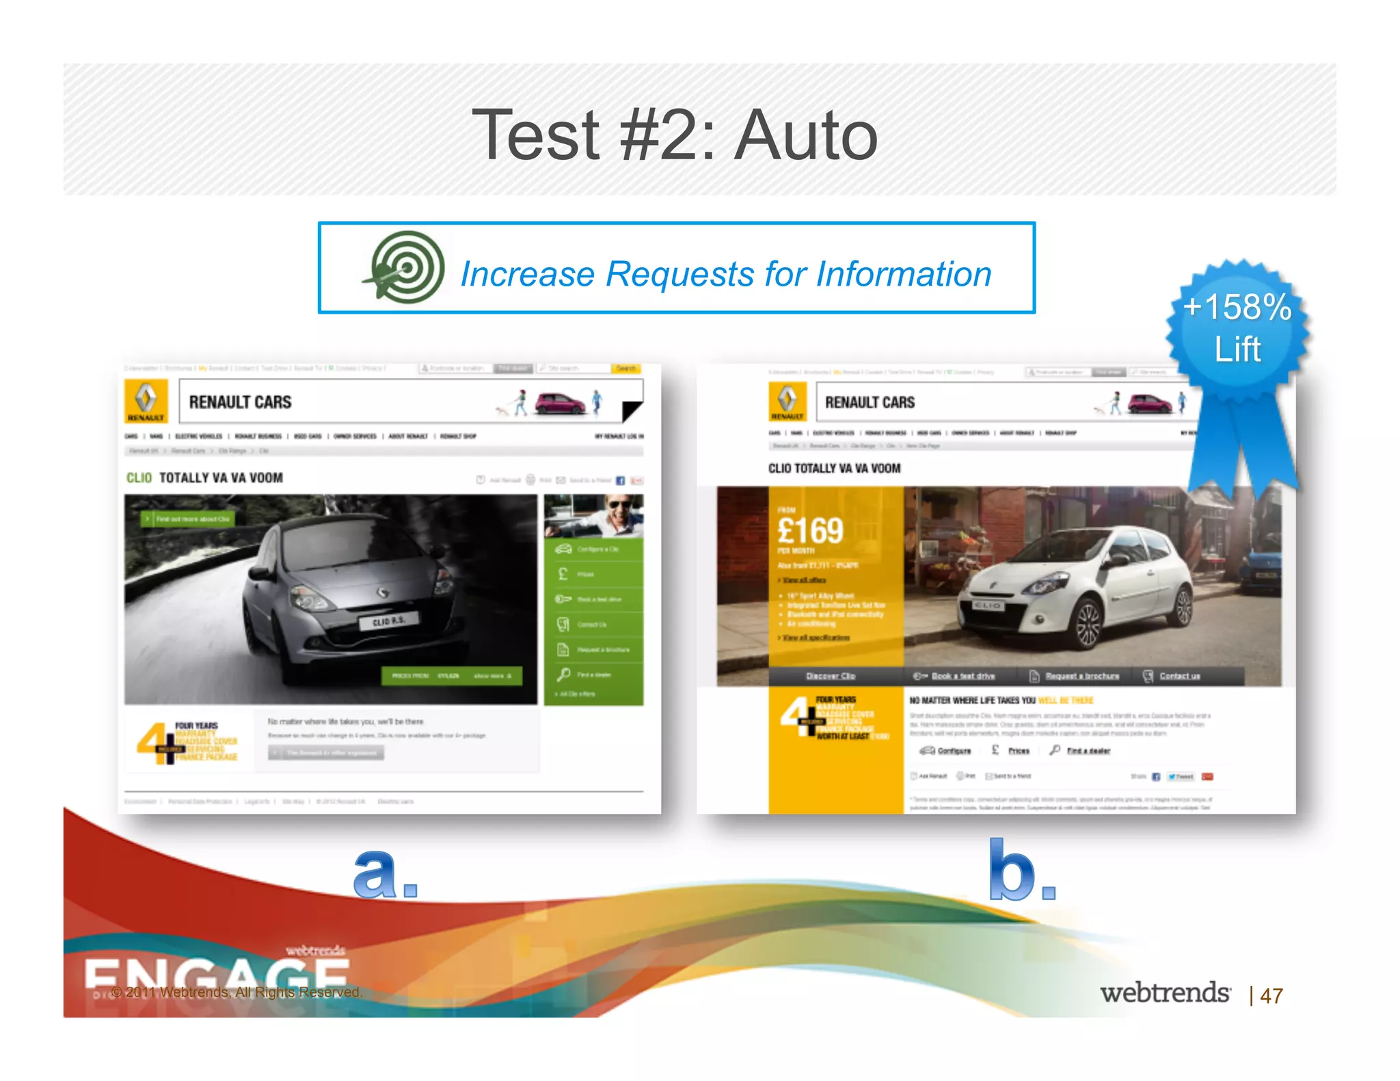Click the Renault logo in page a

tap(146, 401)
